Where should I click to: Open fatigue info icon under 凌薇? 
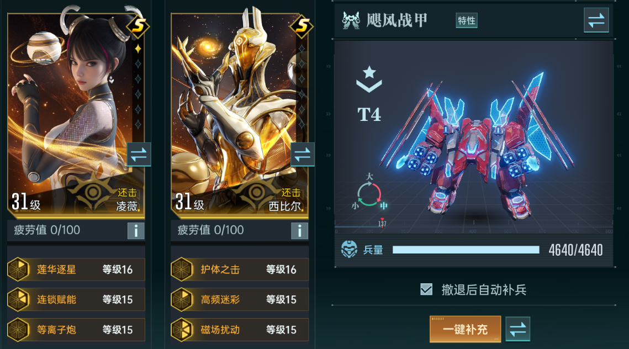(x=136, y=231)
